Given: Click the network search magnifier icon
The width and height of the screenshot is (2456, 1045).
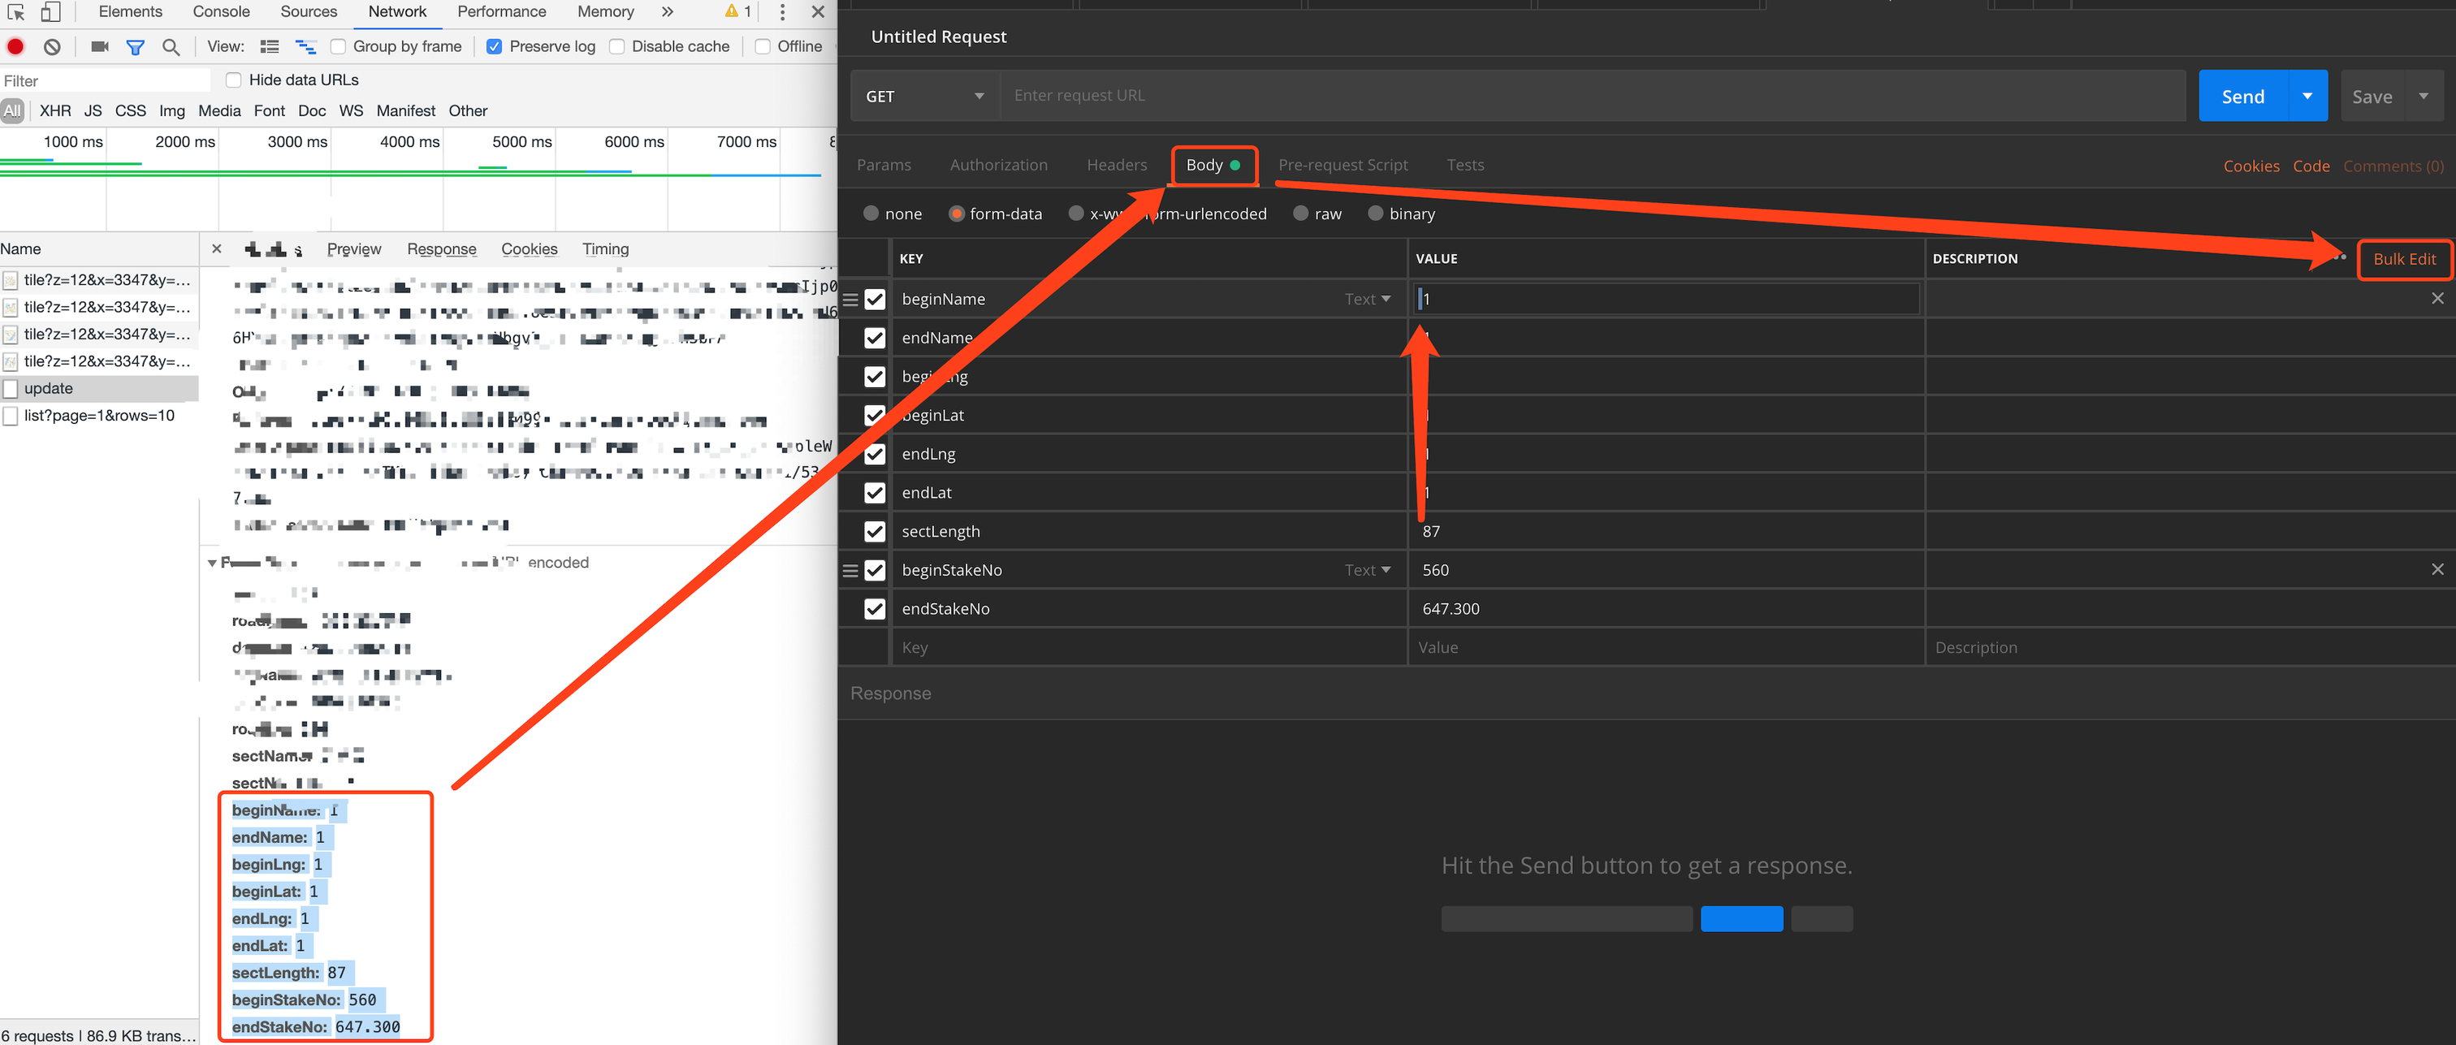Looking at the screenshot, I should (171, 47).
